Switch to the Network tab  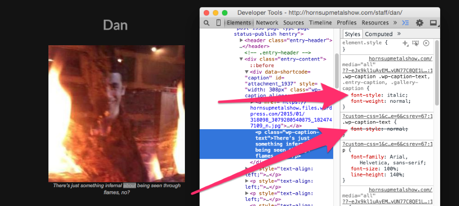267,23
